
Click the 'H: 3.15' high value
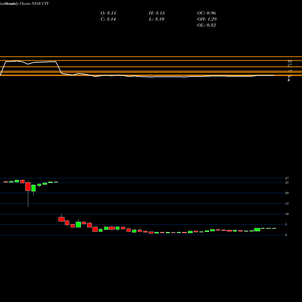click(x=157, y=13)
